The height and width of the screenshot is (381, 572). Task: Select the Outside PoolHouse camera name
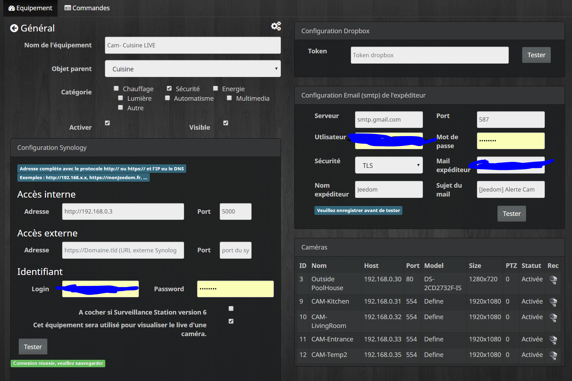pyautogui.click(x=327, y=283)
